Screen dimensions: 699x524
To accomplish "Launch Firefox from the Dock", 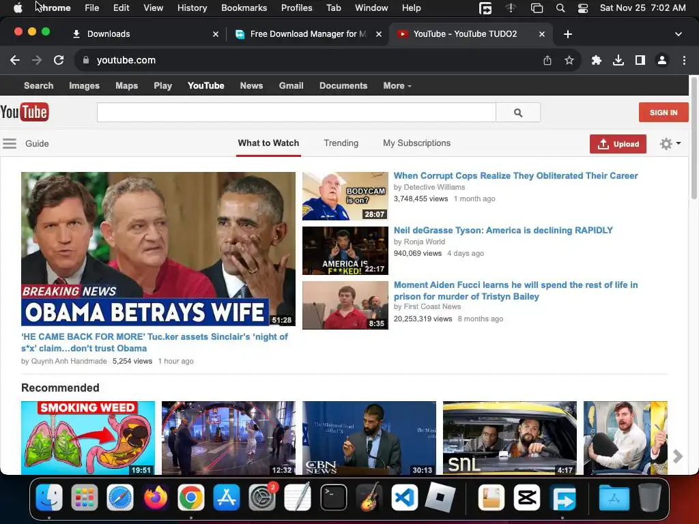I will (156, 497).
